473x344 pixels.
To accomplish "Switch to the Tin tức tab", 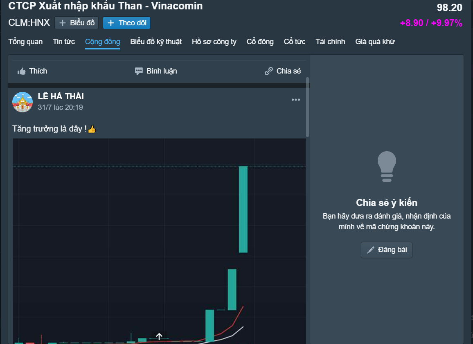I will (x=64, y=42).
